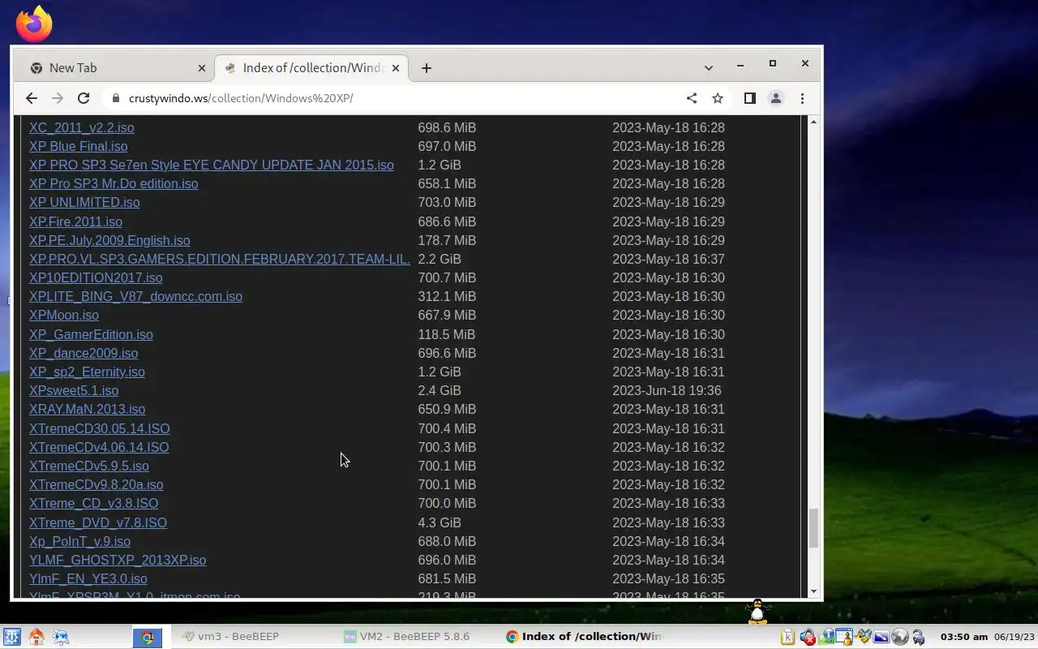Click the browser Back arrow
1038x649 pixels.
(31, 98)
